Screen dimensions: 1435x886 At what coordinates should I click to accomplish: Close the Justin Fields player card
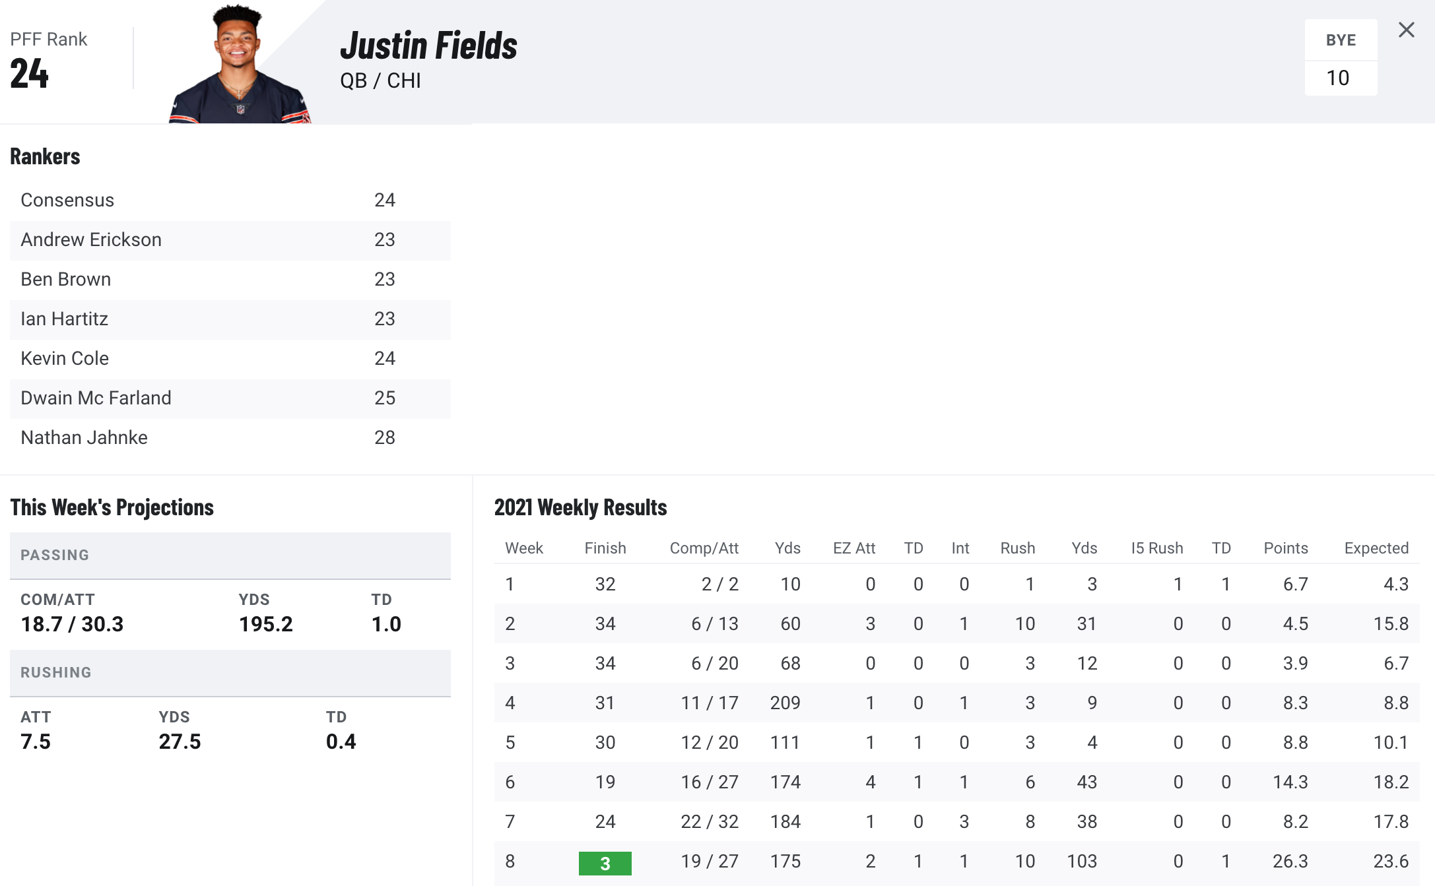1406,30
